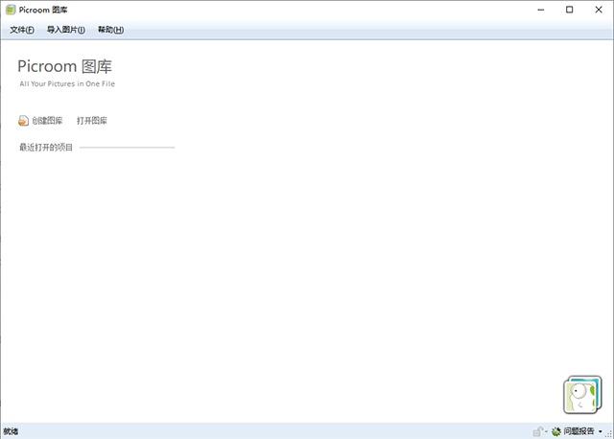614x439 pixels.
Task: Click the 创建图库 document icon
Action: (x=23, y=121)
